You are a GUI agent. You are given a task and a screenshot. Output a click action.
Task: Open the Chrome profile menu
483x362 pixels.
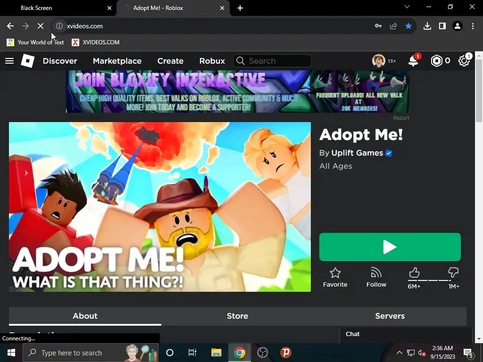458,26
